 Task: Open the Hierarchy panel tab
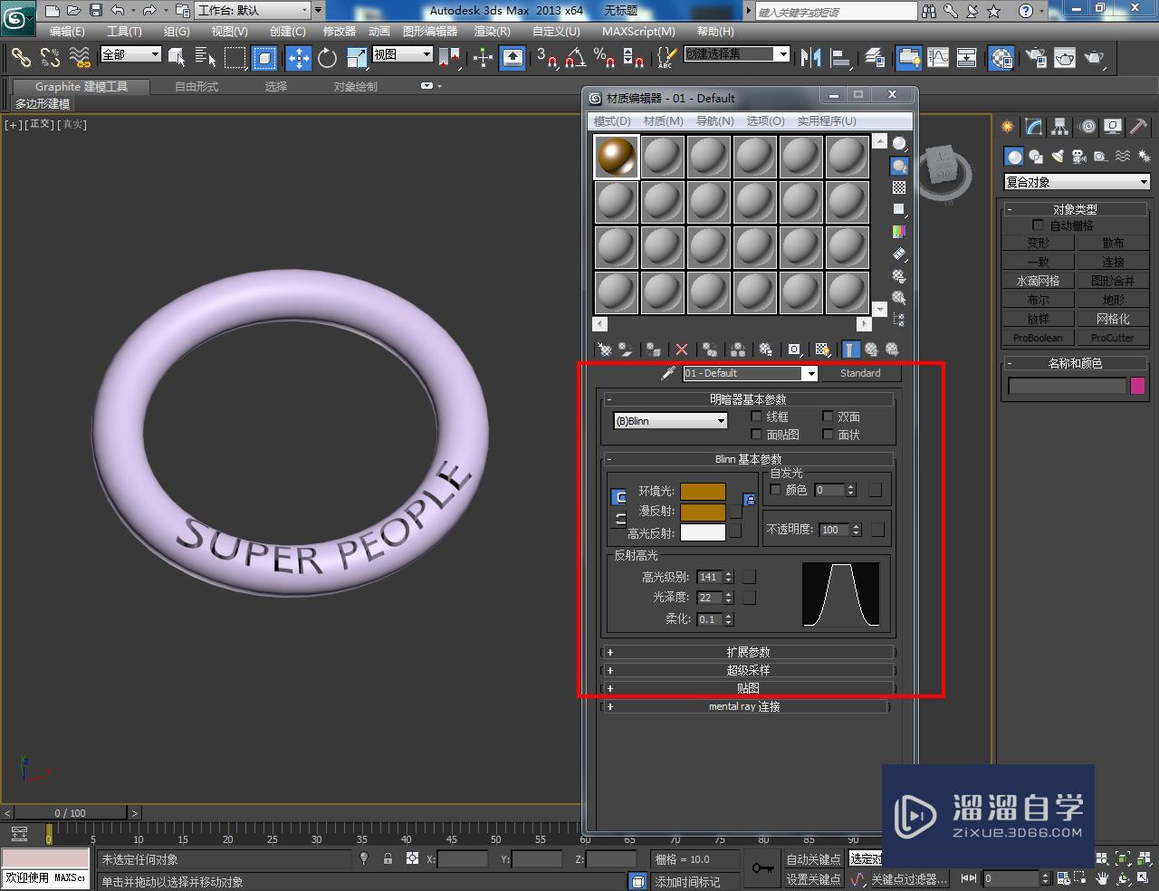1059,127
